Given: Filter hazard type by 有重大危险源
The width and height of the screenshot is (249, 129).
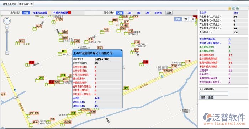Looking at the screenshot, I should 61,13.
